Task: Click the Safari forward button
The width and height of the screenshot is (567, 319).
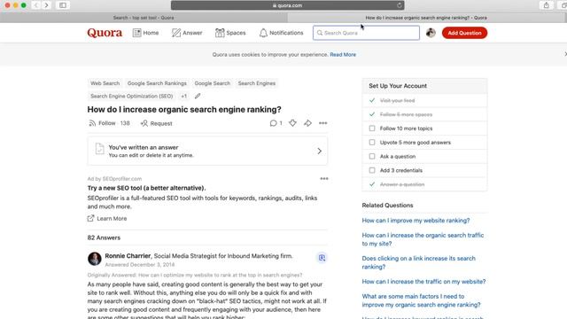Action: 46,5
